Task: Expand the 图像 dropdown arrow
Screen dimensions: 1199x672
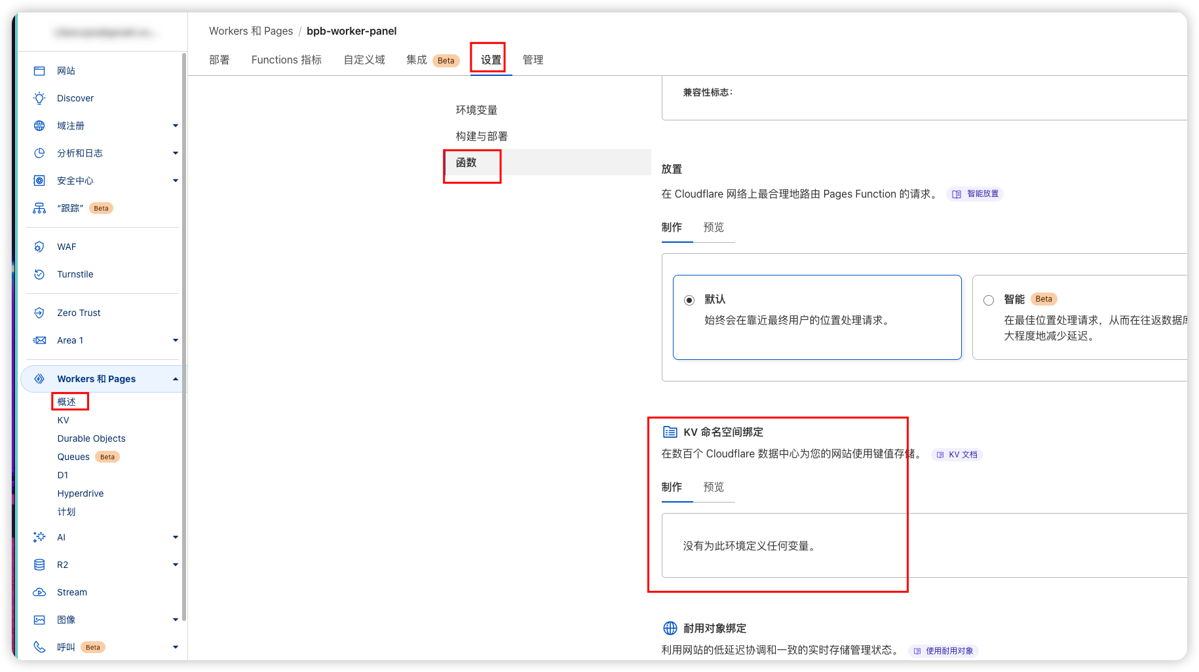Action: (175, 620)
